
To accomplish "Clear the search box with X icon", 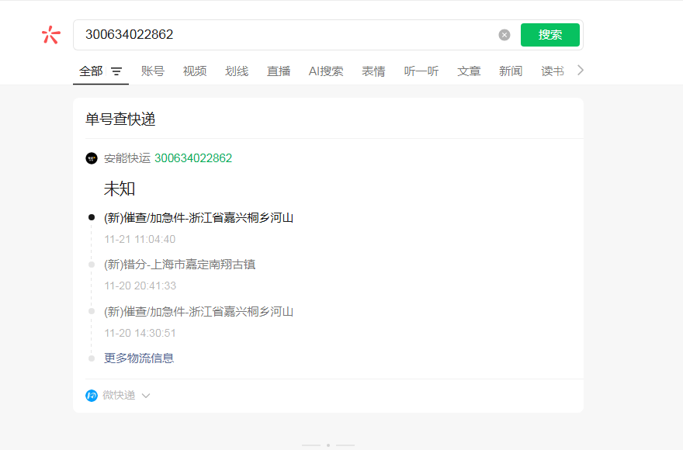I will click(x=504, y=35).
